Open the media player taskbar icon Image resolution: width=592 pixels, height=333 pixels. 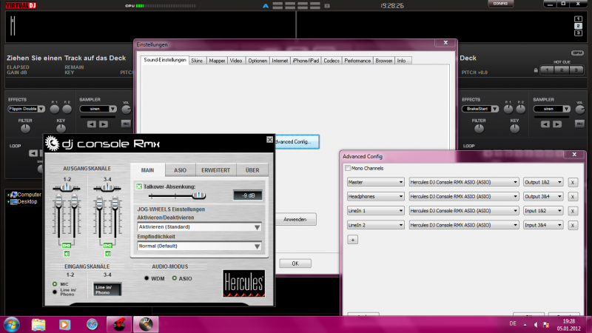pyautogui.click(x=64, y=324)
